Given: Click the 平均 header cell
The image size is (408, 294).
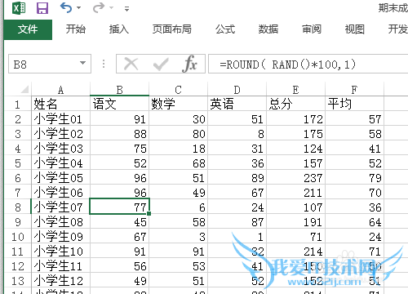Looking at the screenshot, I should (x=354, y=104).
